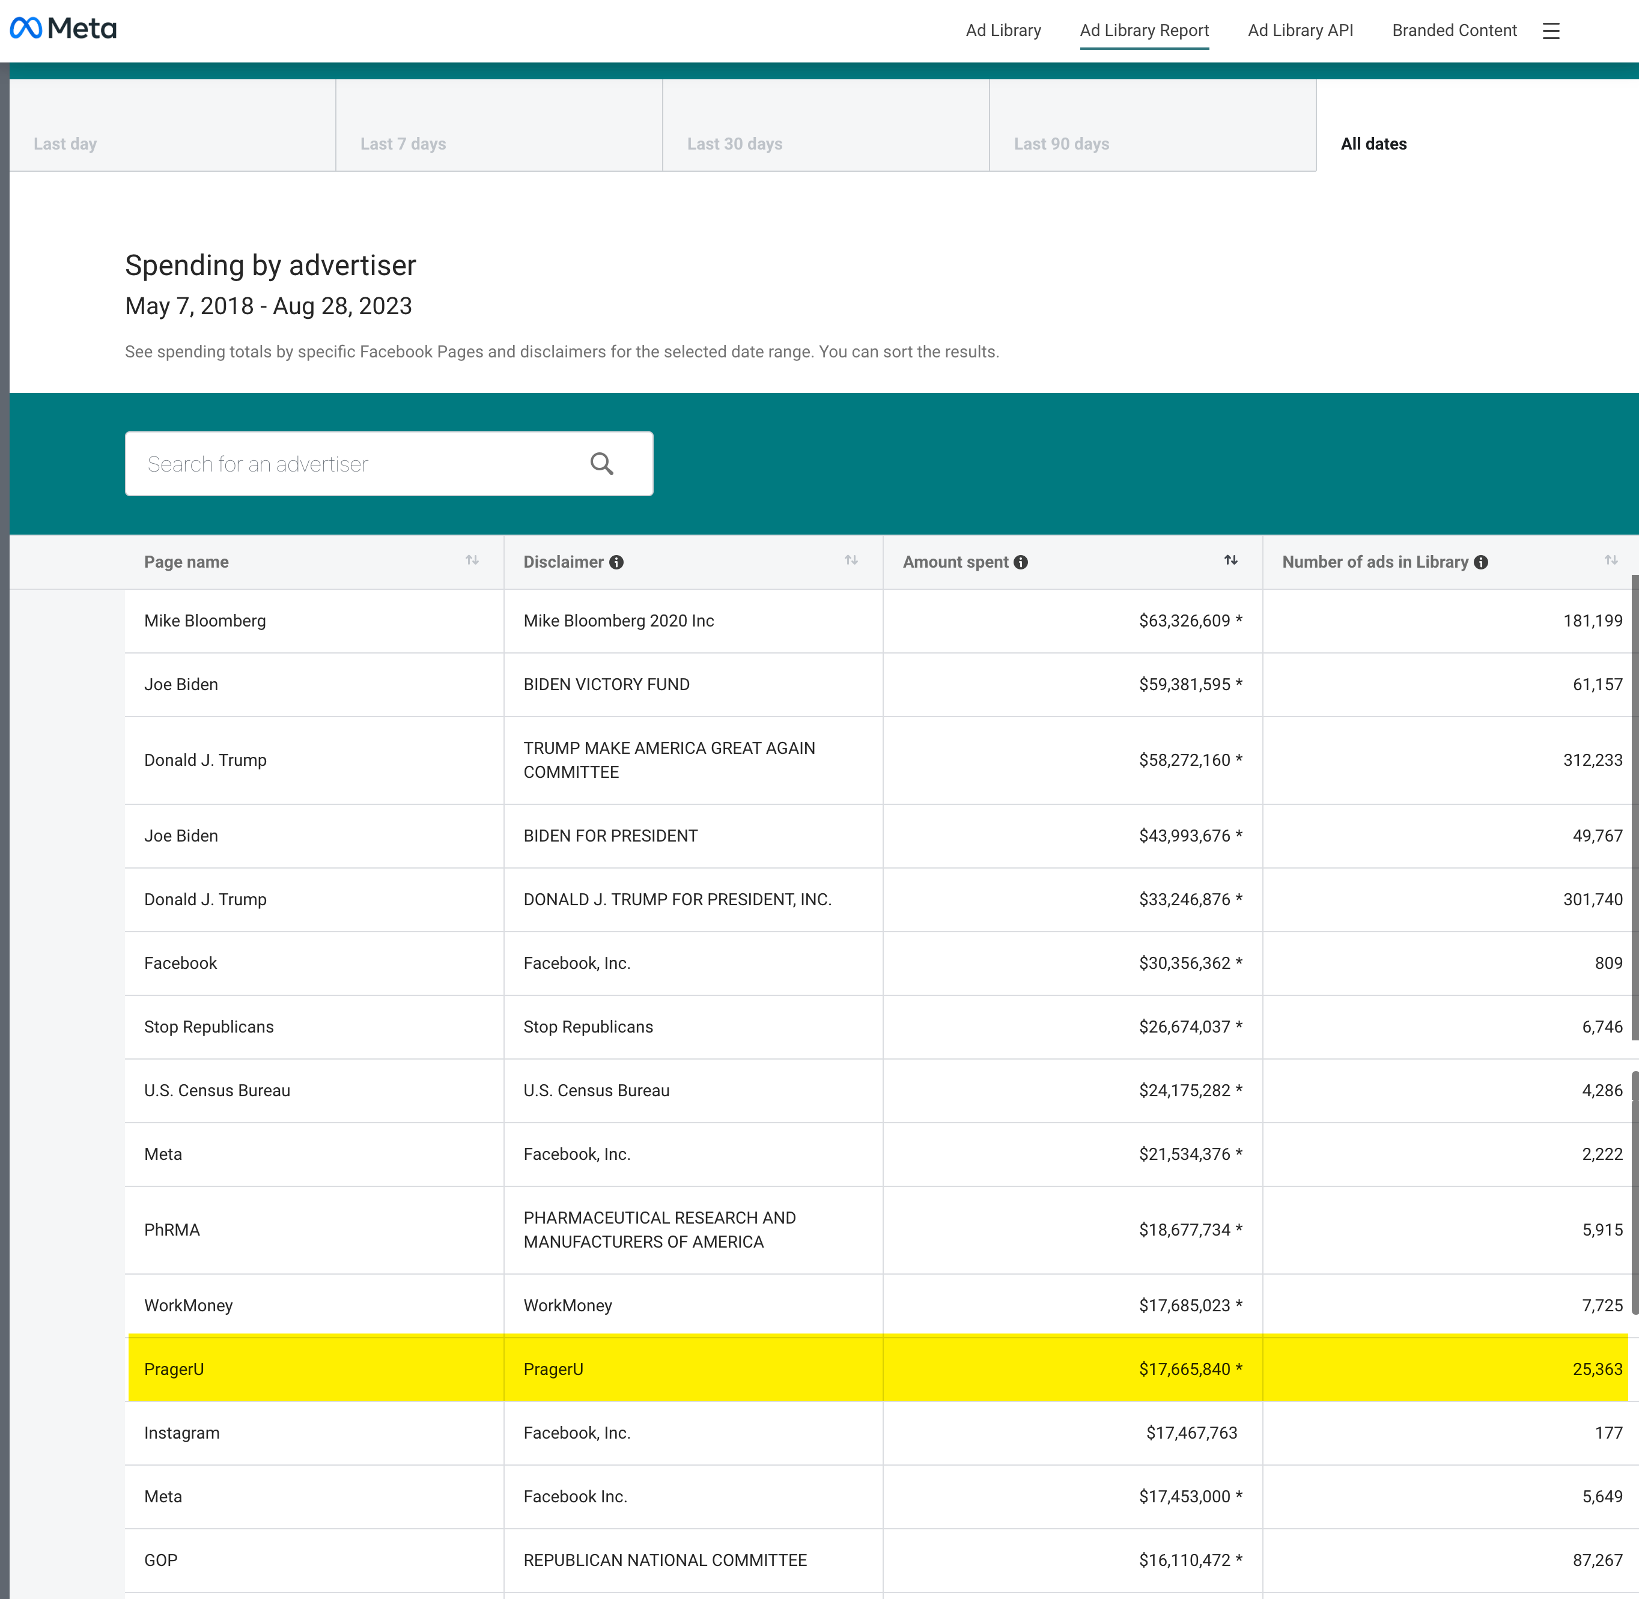The image size is (1639, 1599).
Task: Click Number of ads info icon
Action: [x=1481, y=563]
